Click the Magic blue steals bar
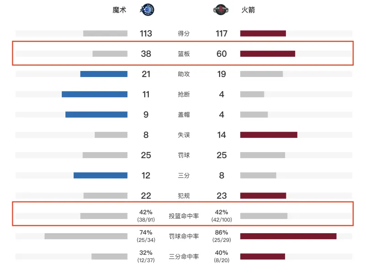This screenshot has height=274, width=366. [95, 94]
